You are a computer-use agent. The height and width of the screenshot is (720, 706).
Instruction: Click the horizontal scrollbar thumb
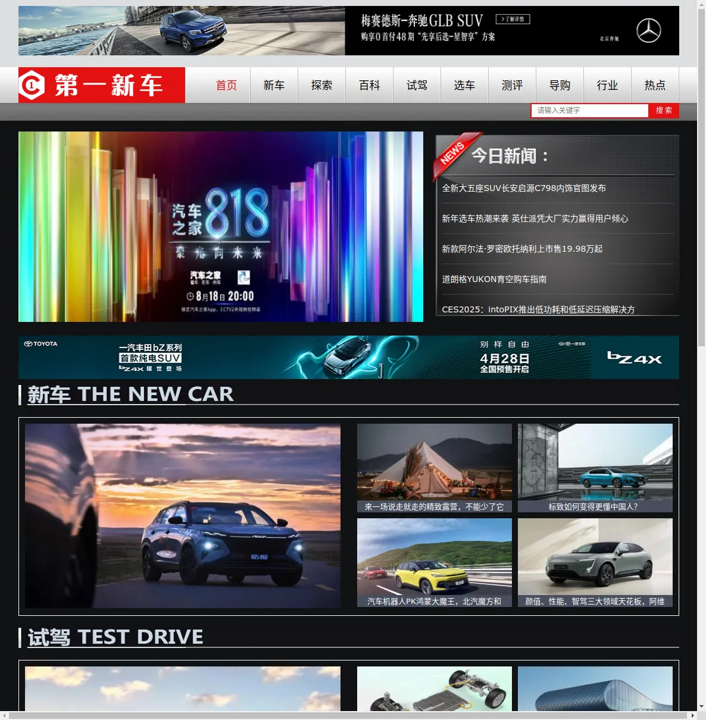tap(348, 715)
